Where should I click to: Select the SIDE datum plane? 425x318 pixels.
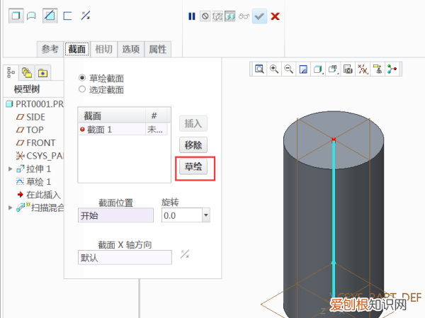(30, 117)
